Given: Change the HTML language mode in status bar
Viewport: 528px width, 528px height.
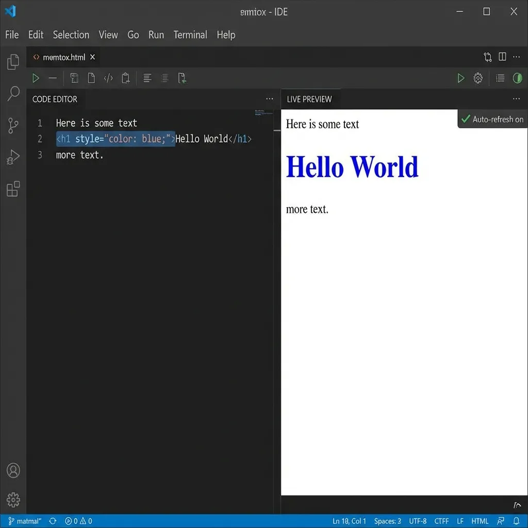Looking at the screenshot, I should (x=480, y=521).
